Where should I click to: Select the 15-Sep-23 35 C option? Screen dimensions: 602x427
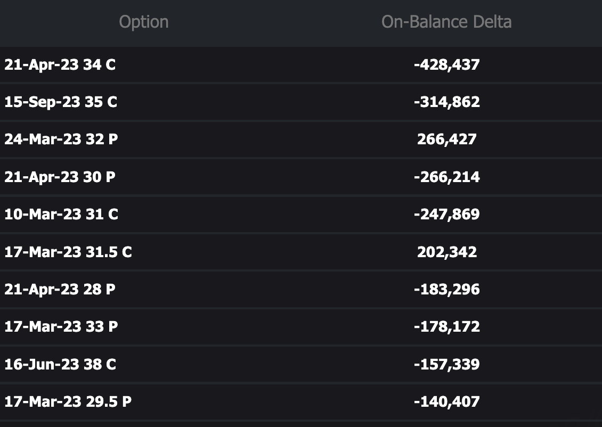tap(61, 102)
